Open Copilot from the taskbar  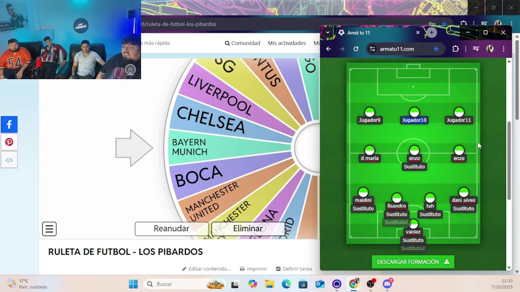point(253,284)
